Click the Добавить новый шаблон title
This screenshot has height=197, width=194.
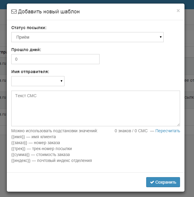pyautogui.click(x=49, y=12)
